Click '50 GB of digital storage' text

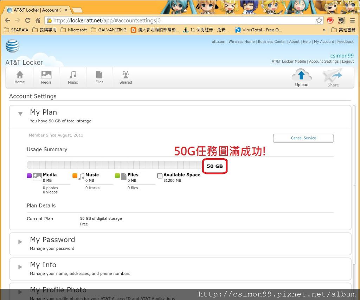(101, 218)
